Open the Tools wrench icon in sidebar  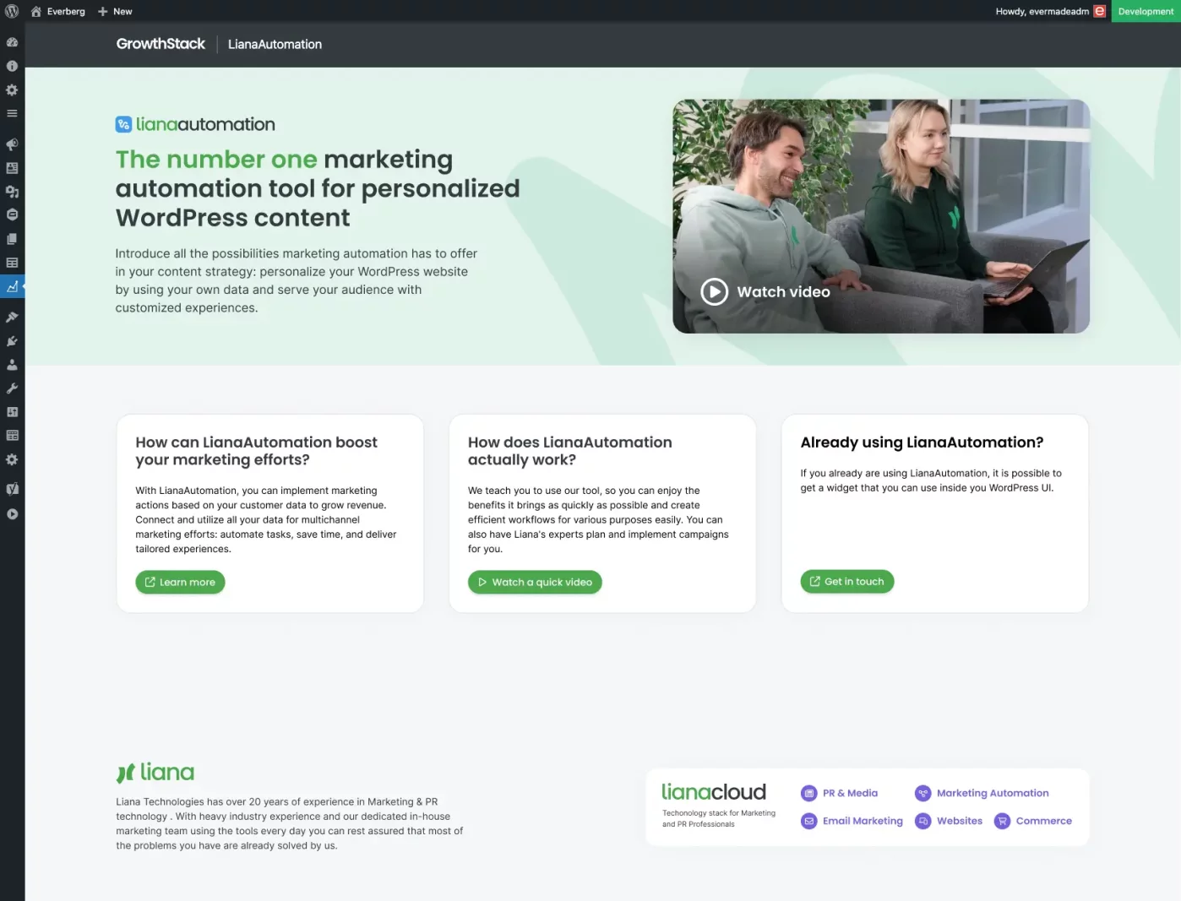click(x=12, y=388)
